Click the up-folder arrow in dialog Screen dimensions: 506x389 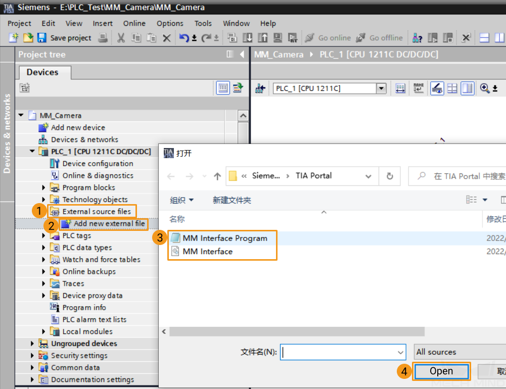[x=217, y=176]
